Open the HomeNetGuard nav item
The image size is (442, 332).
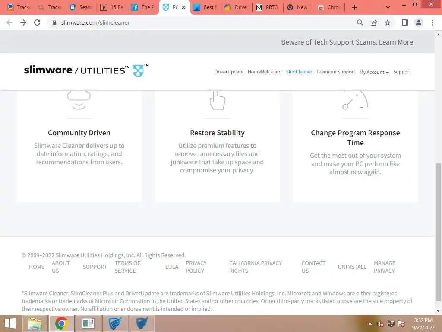pyautogui.click(x=265, y=72)
